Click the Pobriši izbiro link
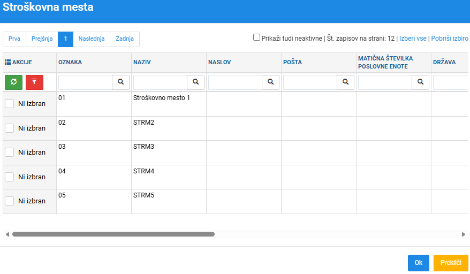Image resolution: width=470 pixels, height=274 pixels. tap(450, 39)
